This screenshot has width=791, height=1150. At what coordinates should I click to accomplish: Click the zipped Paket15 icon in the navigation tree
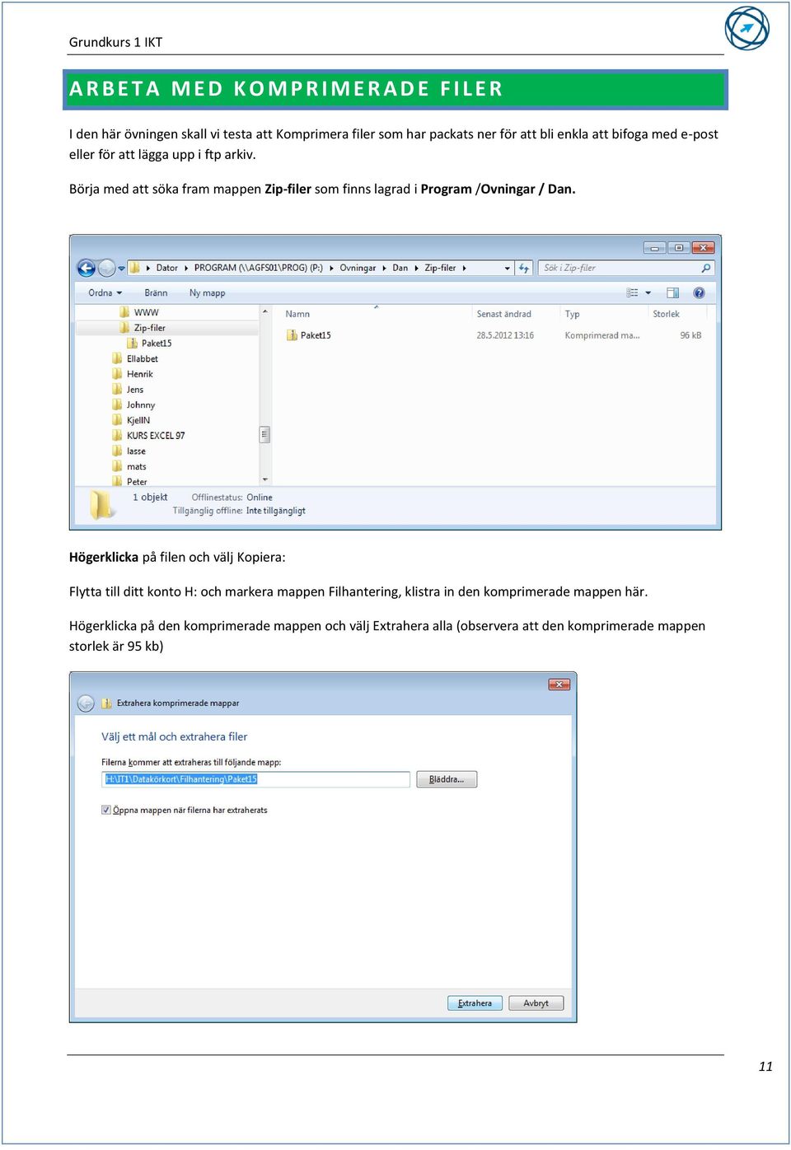(132, 344)
